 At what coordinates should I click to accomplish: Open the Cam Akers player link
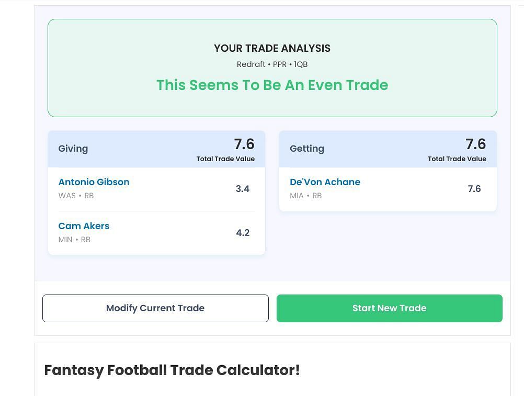pyautogui.click(x=84, y=226)
